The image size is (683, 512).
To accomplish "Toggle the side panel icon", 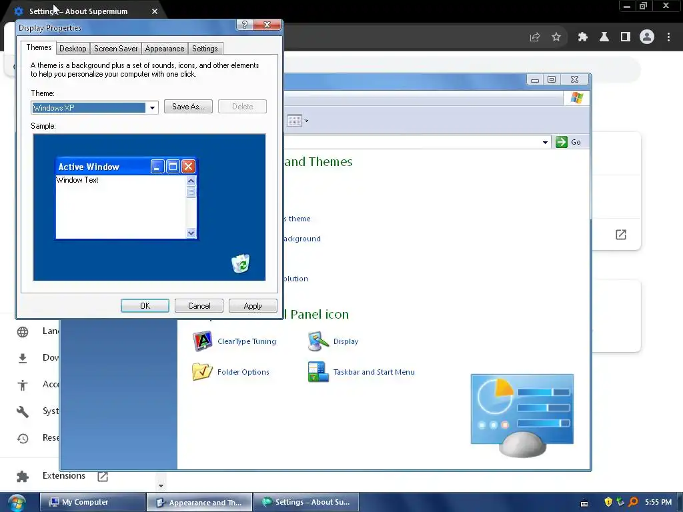I will pos(626,37).
